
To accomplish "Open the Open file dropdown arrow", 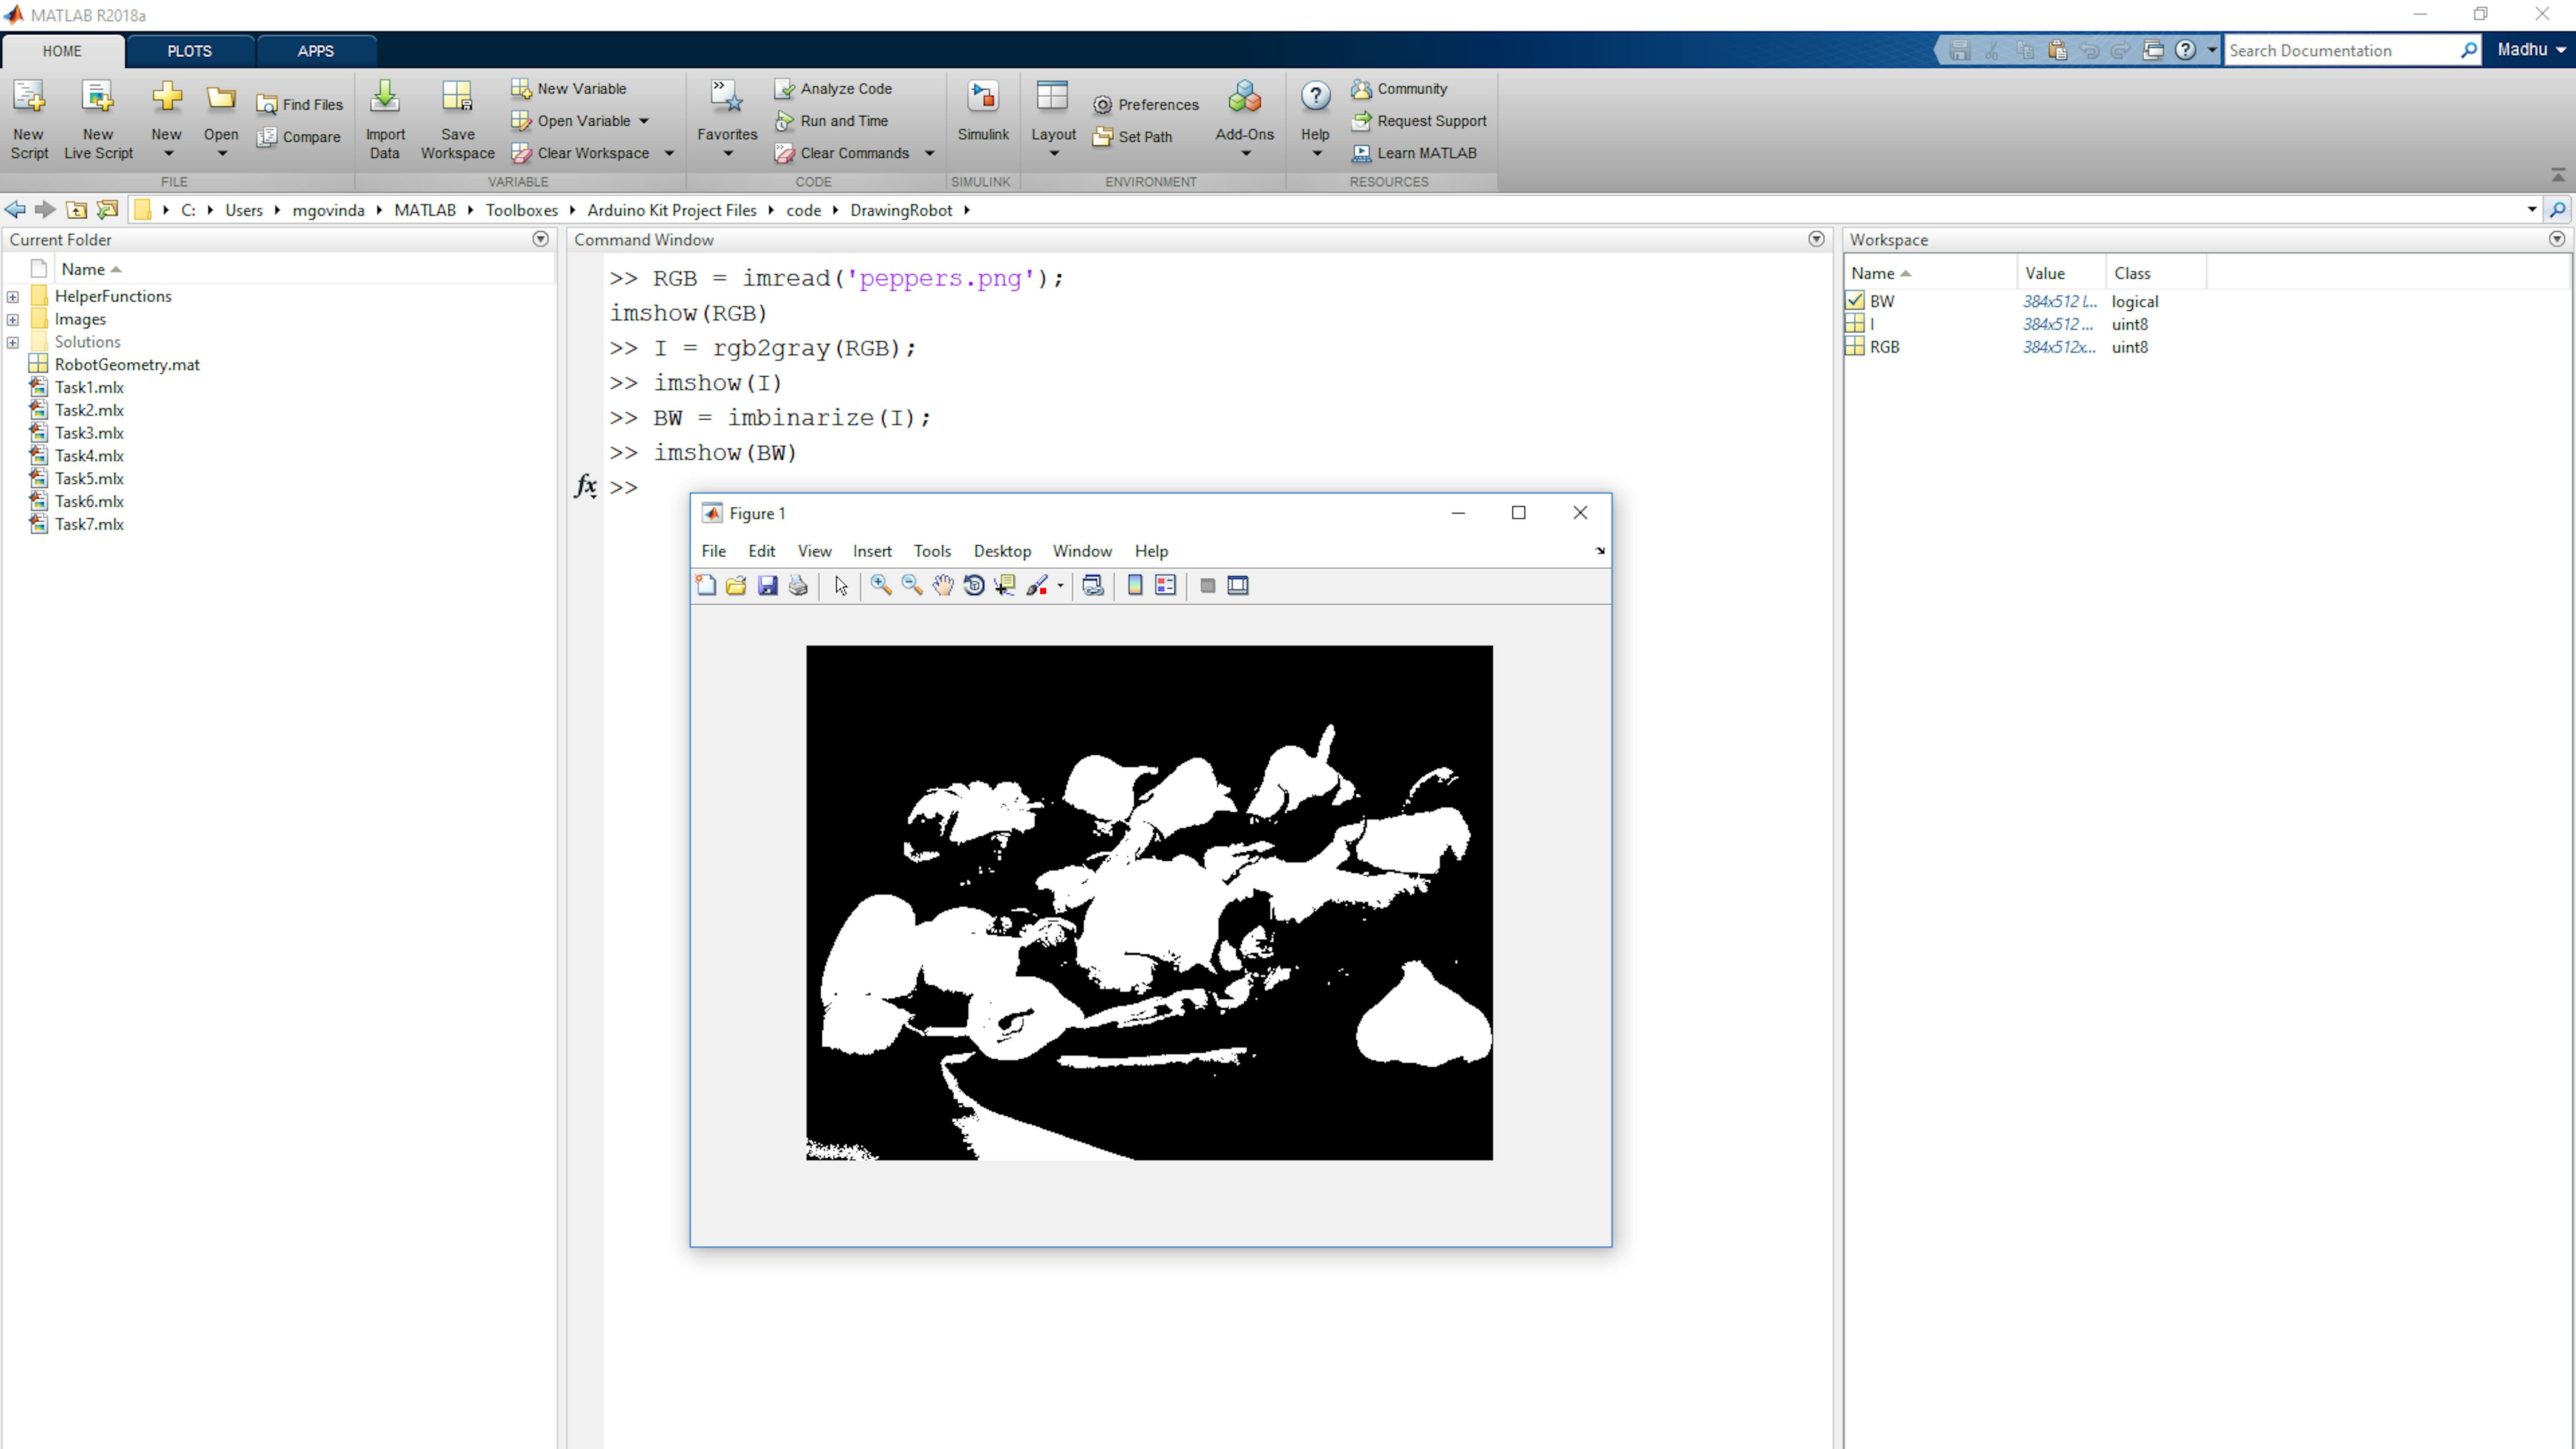I will (222, 154).
